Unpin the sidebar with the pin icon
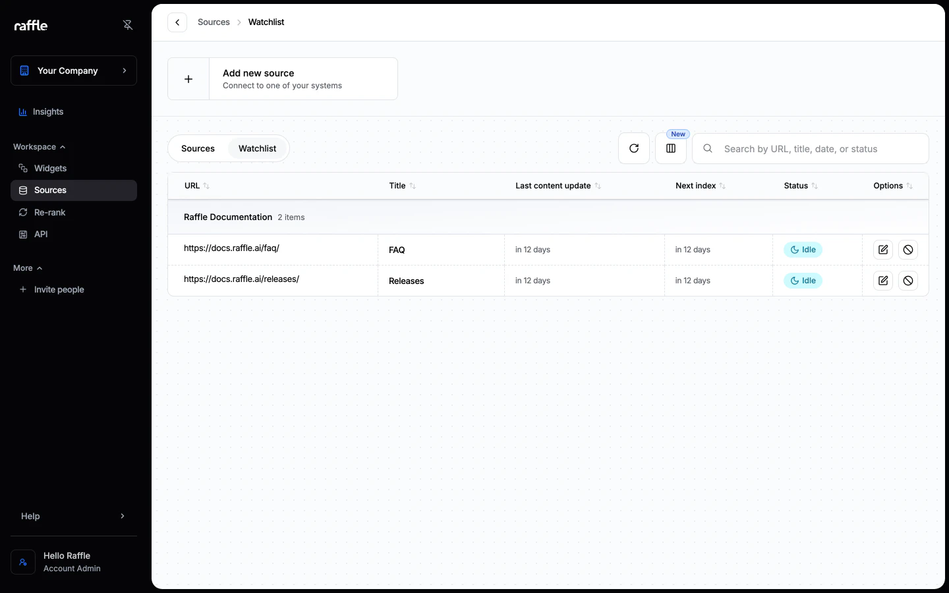The height and width of the screenshot is (593, 949). (128, 25)
